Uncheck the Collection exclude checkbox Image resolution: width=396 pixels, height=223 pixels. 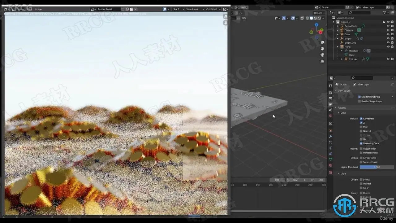click(x=384, y=22)
